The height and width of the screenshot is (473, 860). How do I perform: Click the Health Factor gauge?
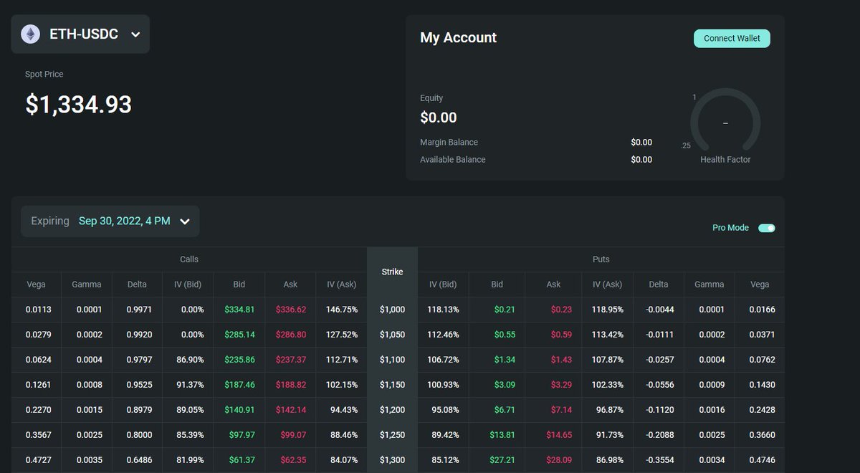(725, 122)
